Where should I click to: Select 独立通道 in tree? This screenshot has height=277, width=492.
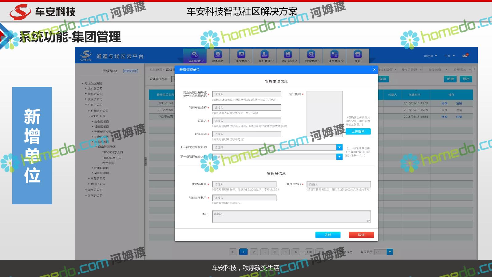tap(108, 163)
